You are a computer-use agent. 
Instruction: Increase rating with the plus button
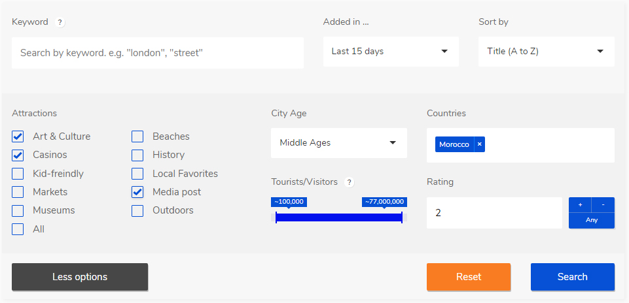tap(580, 204)
